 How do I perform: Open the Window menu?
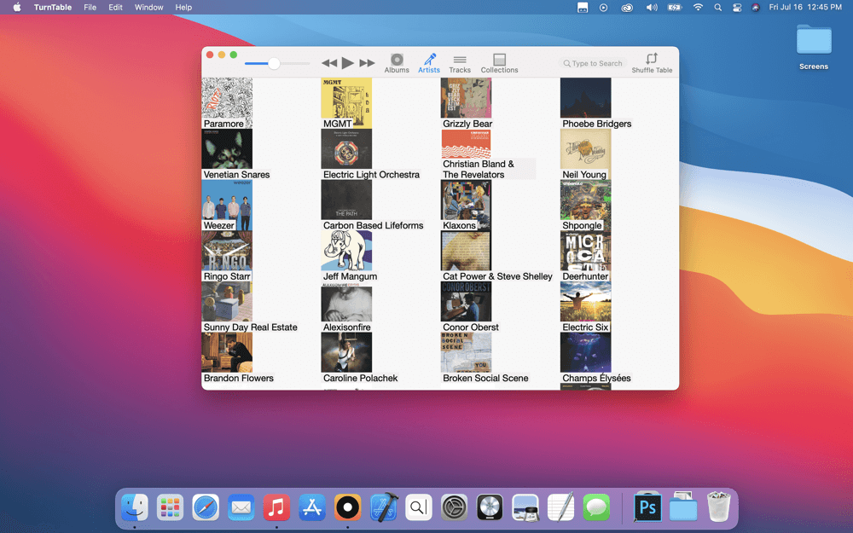148,7
